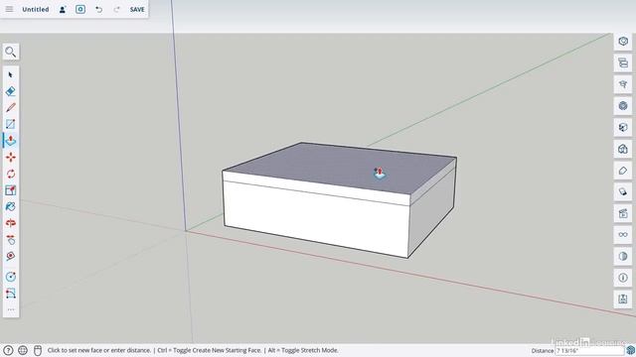Screen dimensions: 636x357
Task: Select the Rectangle tool
Action: pyautogui.click(x=11, y=124)
